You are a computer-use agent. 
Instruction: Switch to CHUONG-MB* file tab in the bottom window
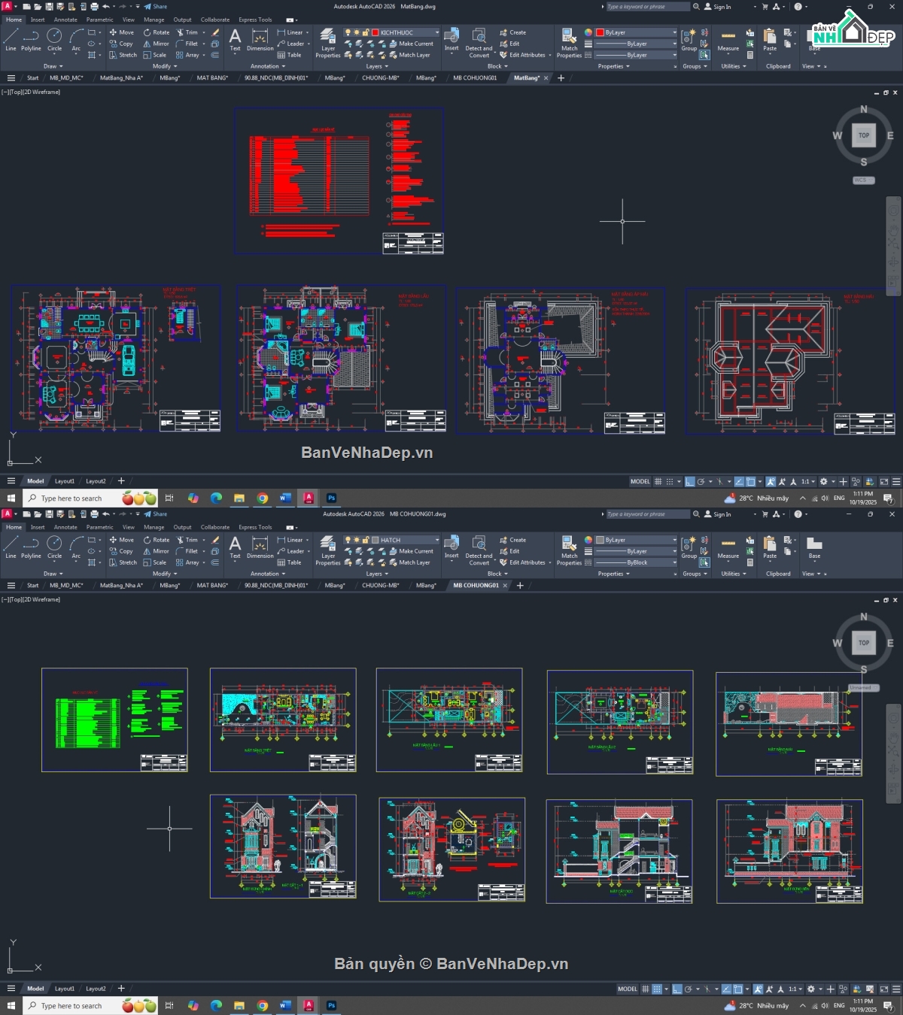tap(380, 585)
